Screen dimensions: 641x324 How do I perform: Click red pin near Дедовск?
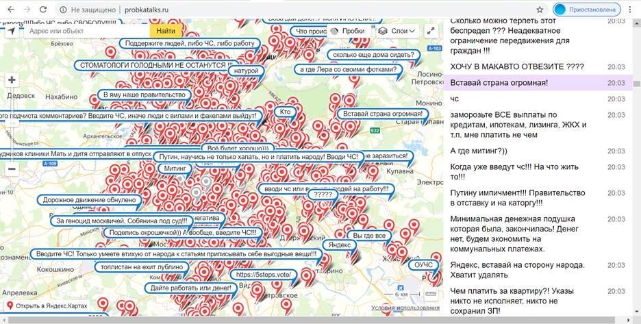point(95,101)
